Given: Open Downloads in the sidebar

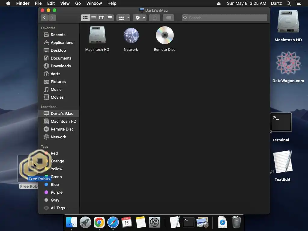Looking at the screenshot, I should 59,66.
